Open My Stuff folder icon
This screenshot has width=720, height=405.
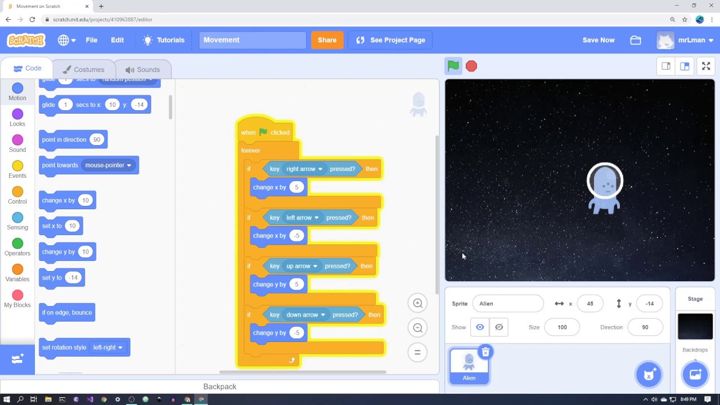click(636, 40)
